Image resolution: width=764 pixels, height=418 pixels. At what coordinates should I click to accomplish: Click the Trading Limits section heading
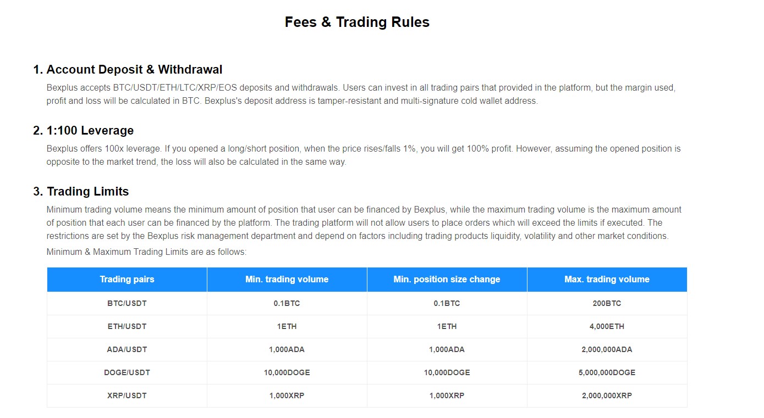[x=81, y=192]
